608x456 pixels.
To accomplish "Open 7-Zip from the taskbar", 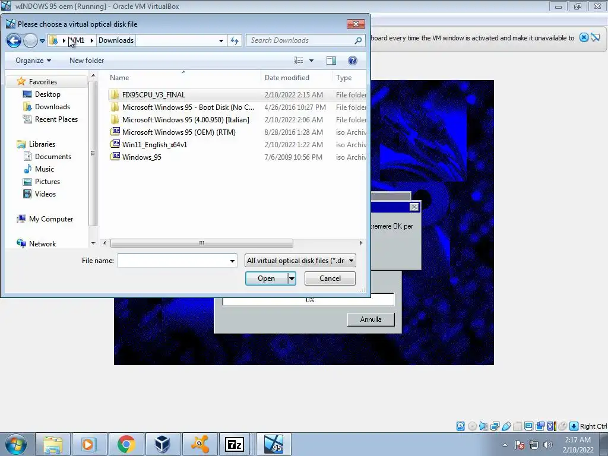I will click(234, 444).
